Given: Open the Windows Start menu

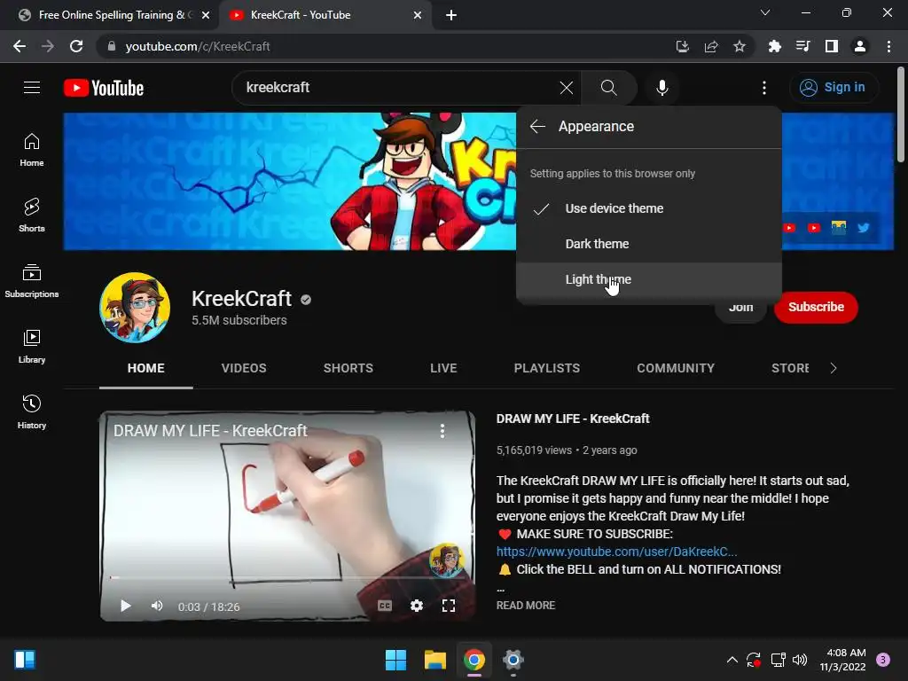Looking at the screenshot, I should pyautogui.click(x=395, y=660).
